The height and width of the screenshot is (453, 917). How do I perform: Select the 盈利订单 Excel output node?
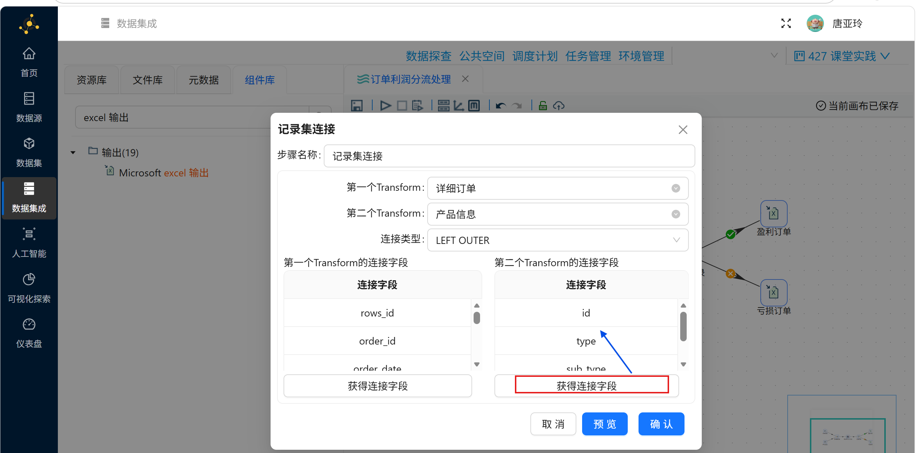pos(773,213)
